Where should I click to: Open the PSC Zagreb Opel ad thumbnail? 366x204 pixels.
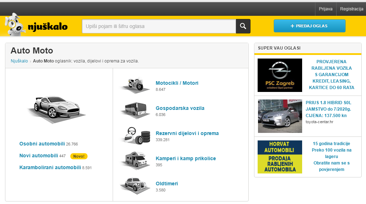(x=280, y=75)
